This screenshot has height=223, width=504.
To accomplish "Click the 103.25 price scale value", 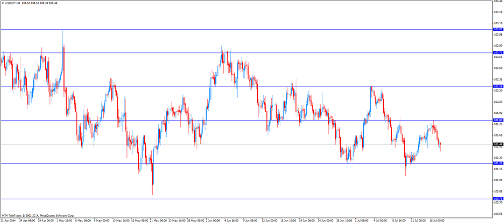I will pos(498,12).
